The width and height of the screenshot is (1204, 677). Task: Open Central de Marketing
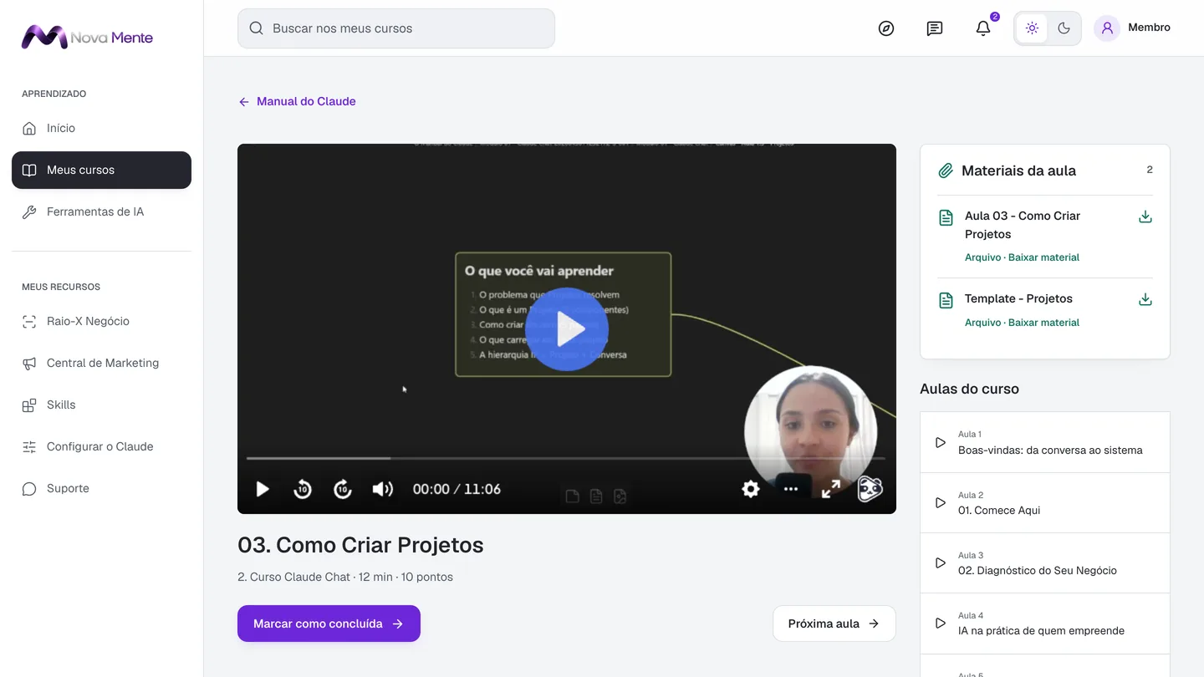101,363
